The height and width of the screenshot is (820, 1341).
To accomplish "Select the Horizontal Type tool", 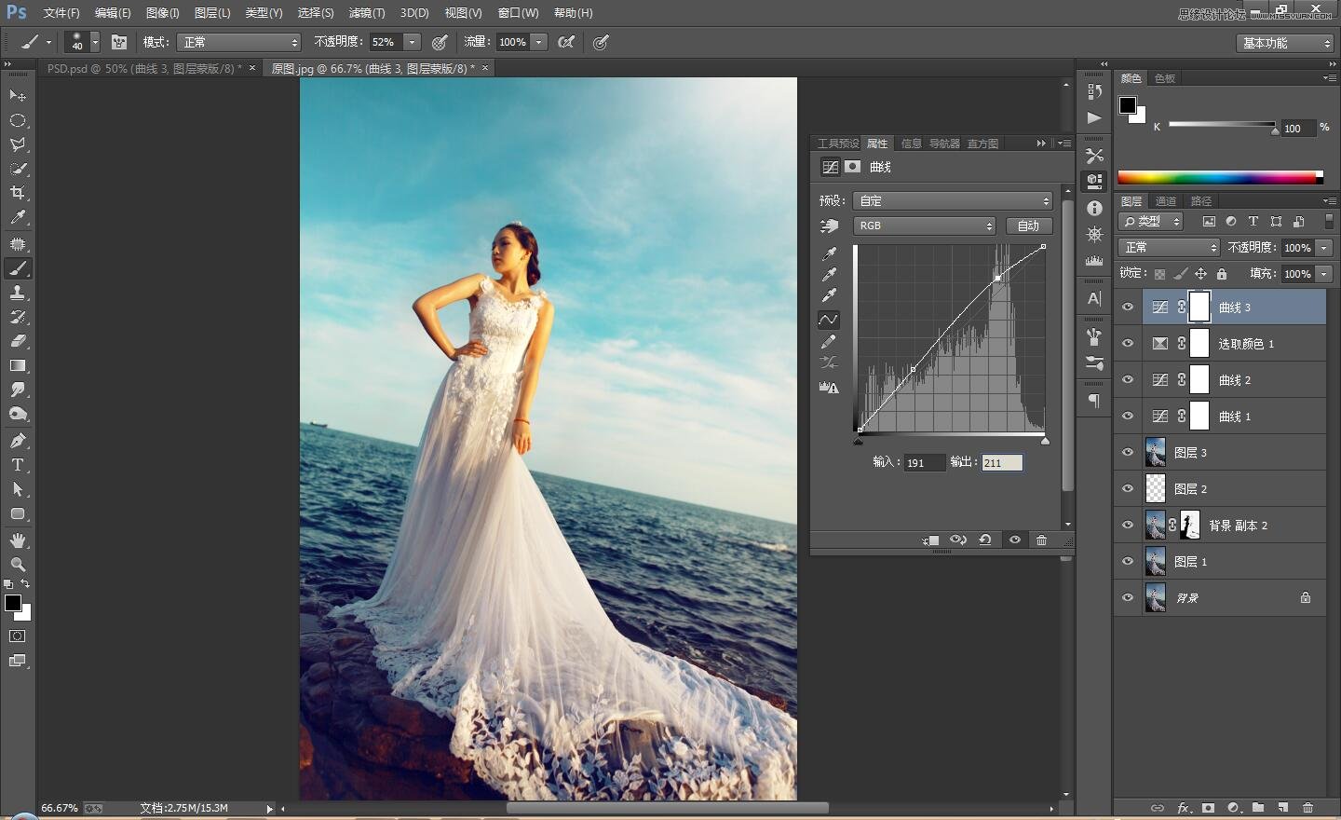I will pyautogui.click(x=18, y=465).
